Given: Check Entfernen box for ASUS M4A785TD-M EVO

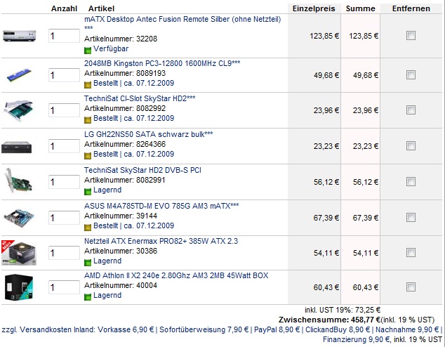Looking at the screenshot, I should pyautogui.click(x=411, y=218).
